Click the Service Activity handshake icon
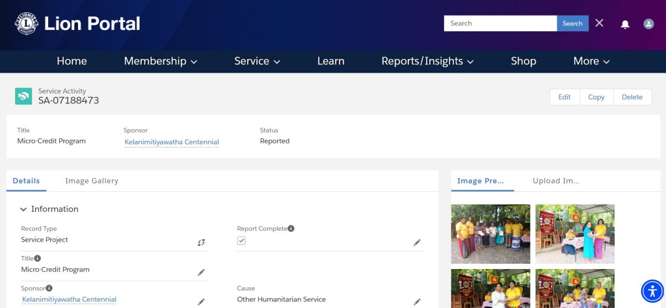 point(23,96)
